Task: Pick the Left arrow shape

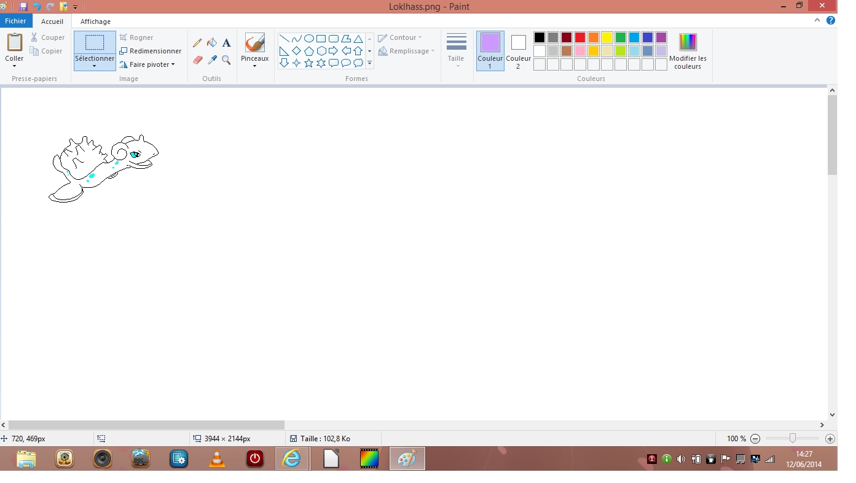Action: (x=346, y=51)
